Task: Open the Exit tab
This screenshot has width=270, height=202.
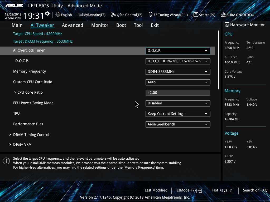Action: 155,25
